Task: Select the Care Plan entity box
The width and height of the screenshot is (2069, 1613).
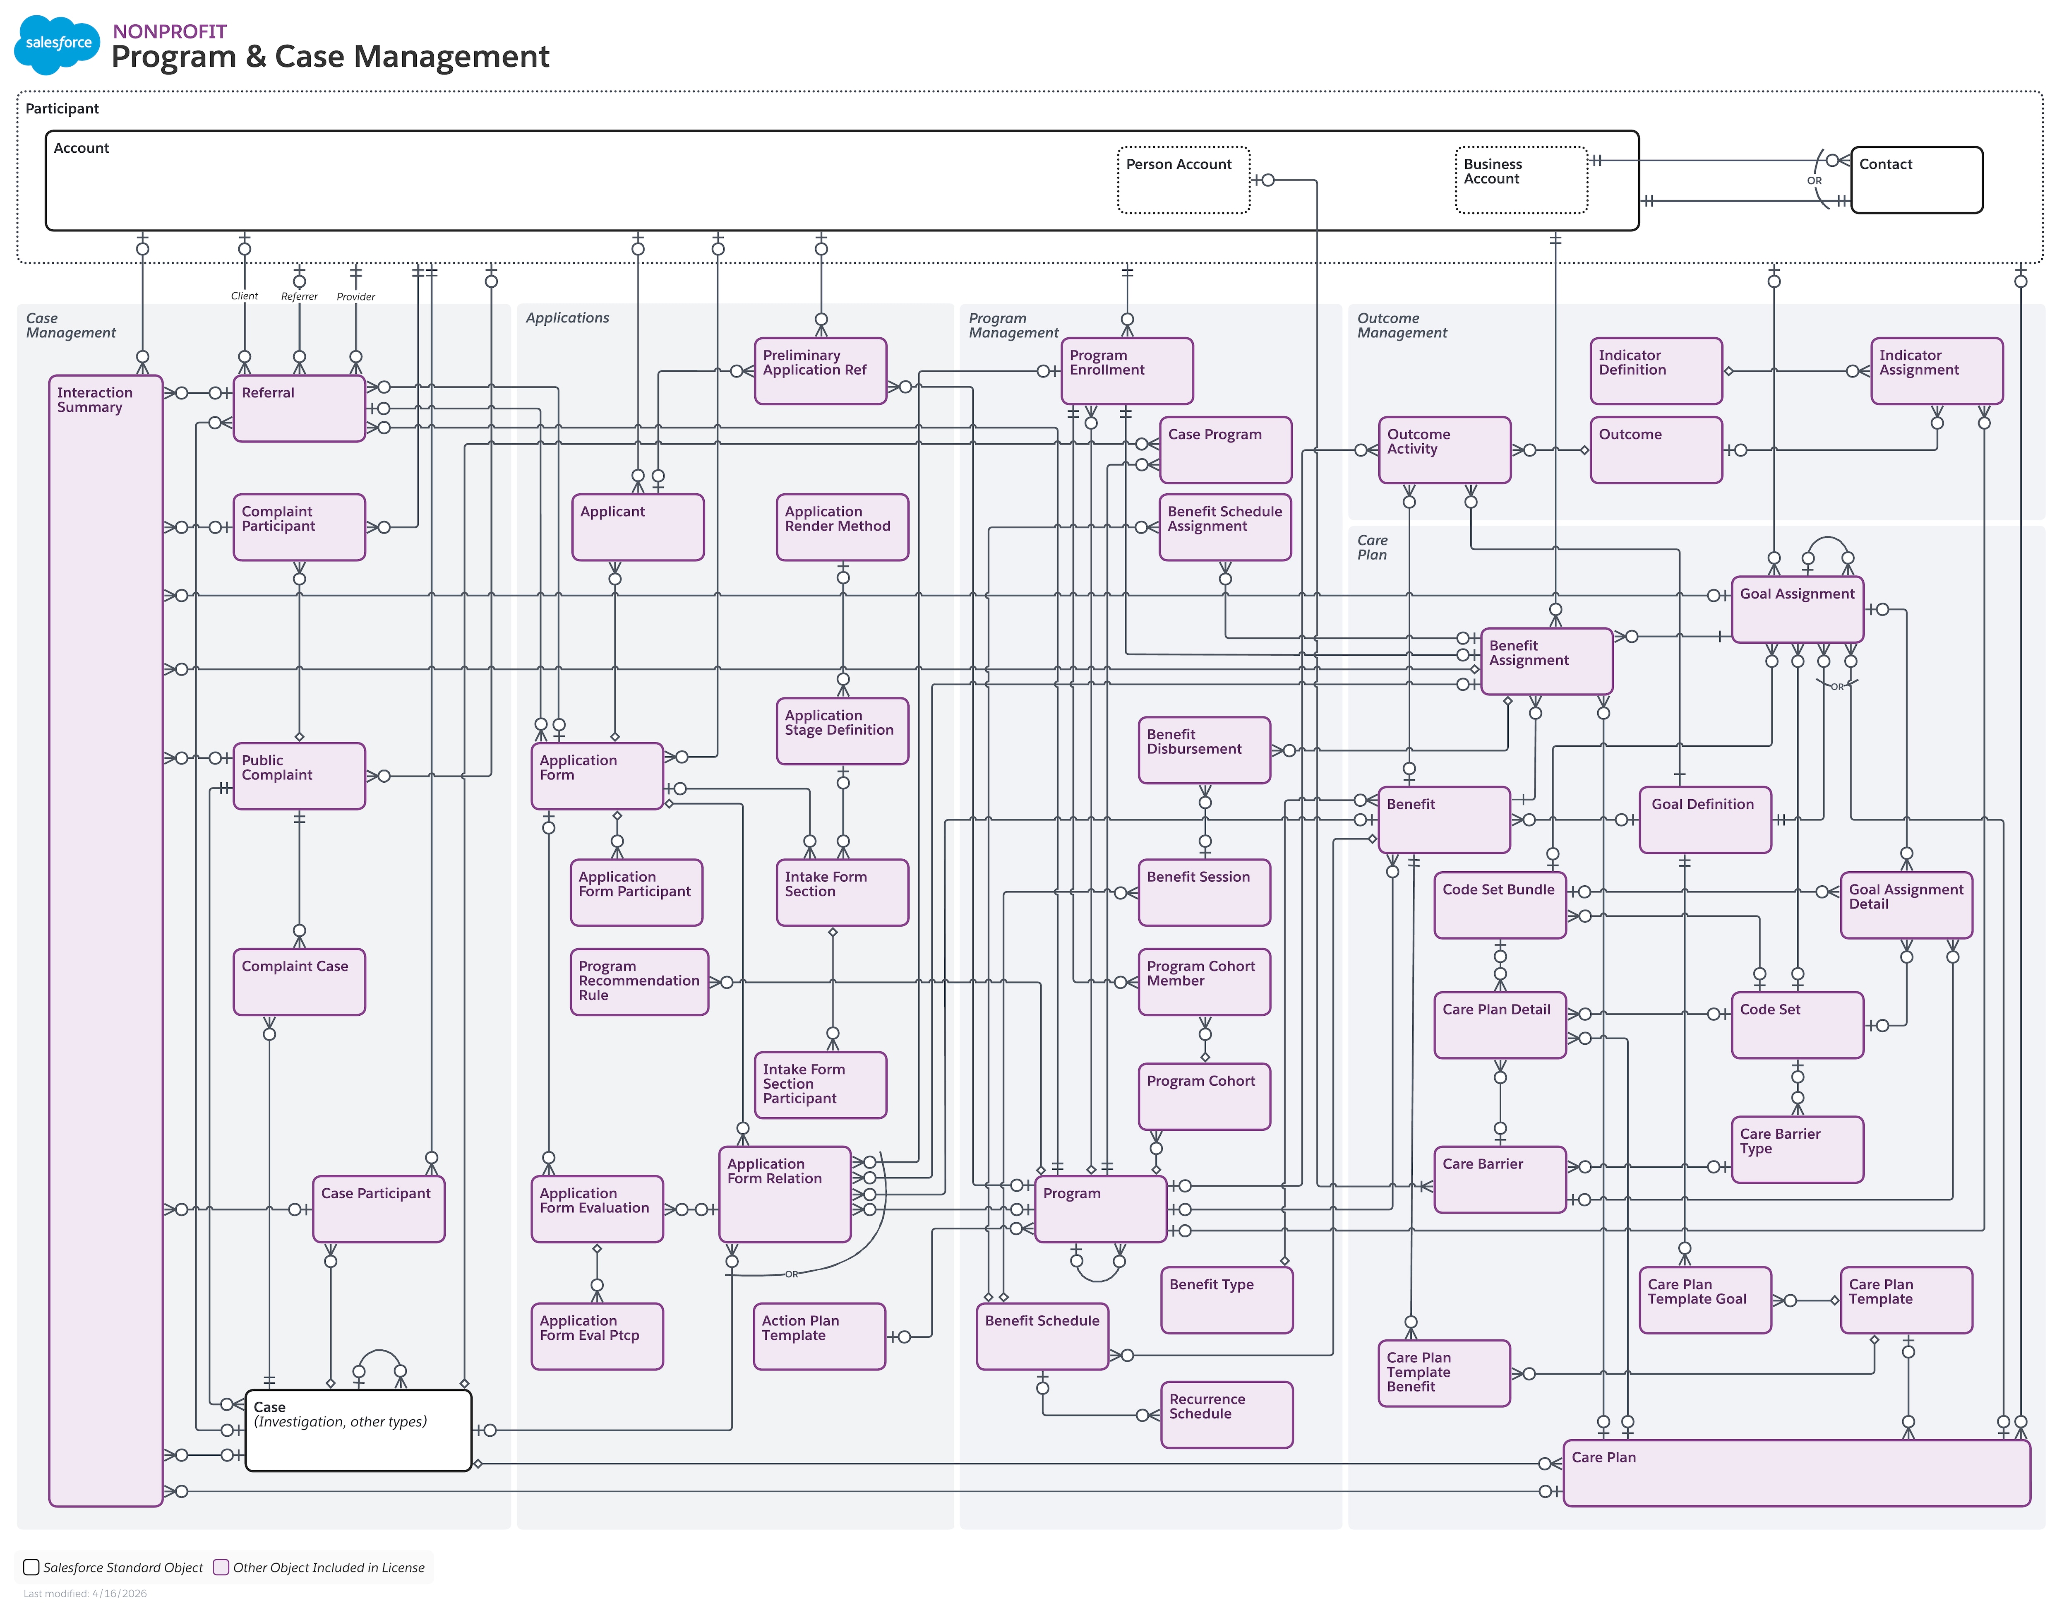Action: (x=1797, y=1474)
